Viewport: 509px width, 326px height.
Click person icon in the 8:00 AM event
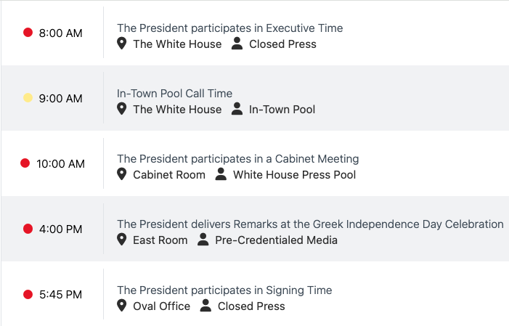click(x=237, y=44)
